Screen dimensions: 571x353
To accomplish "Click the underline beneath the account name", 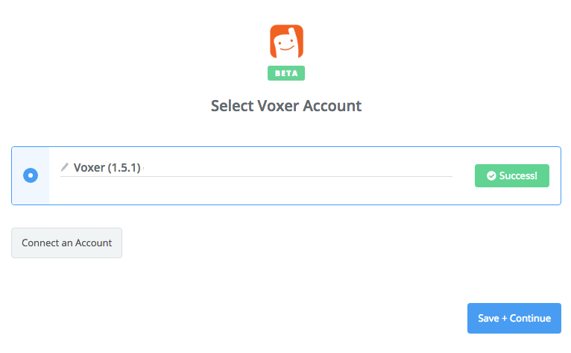I will (x=256, y=176).
